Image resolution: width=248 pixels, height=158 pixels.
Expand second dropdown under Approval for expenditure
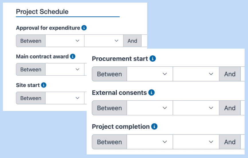coord(104,41)
